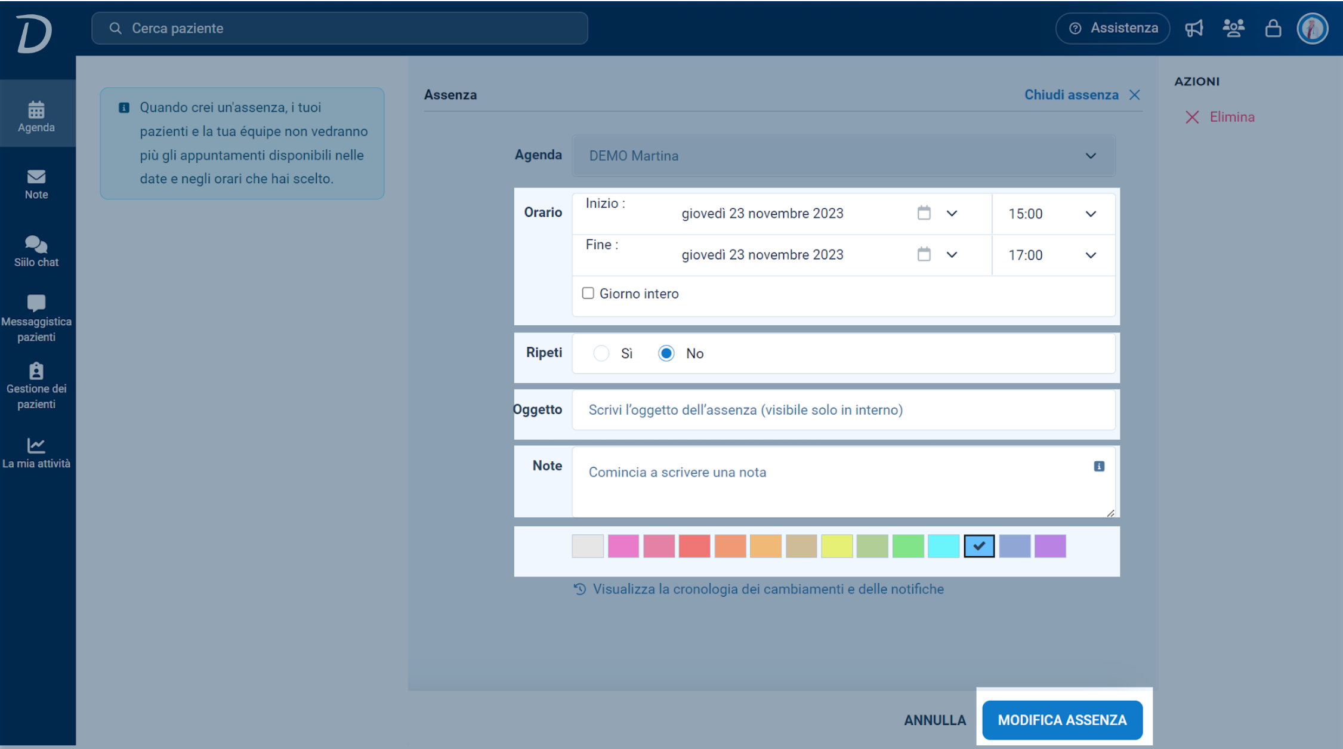Open the start date calendar icon
This screenshot has width=1343, height=749.
924,213
